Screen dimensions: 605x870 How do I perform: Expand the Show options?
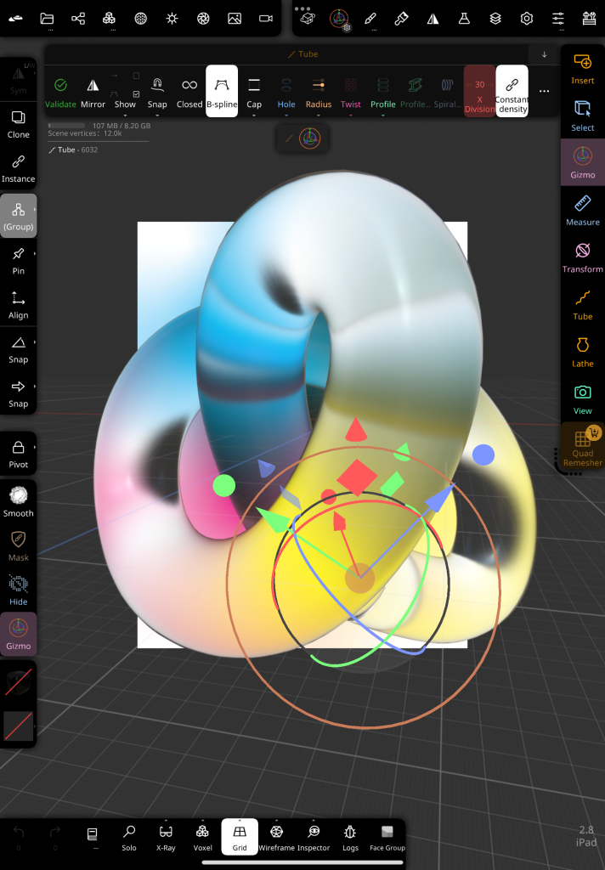coord(125,92)
